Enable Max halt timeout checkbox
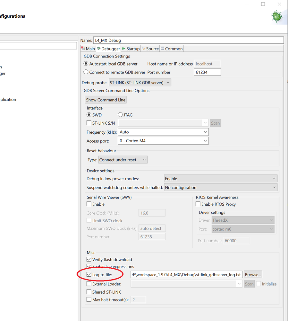288x321 pixels. tap(89, 299)
